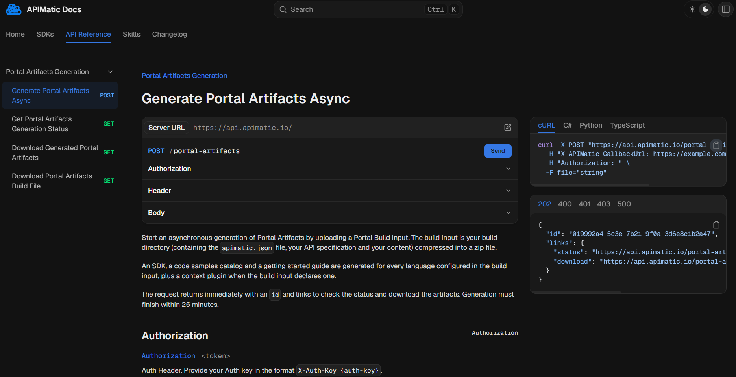
Task: Open the Skills nav tab
Action: pos(131,34)
